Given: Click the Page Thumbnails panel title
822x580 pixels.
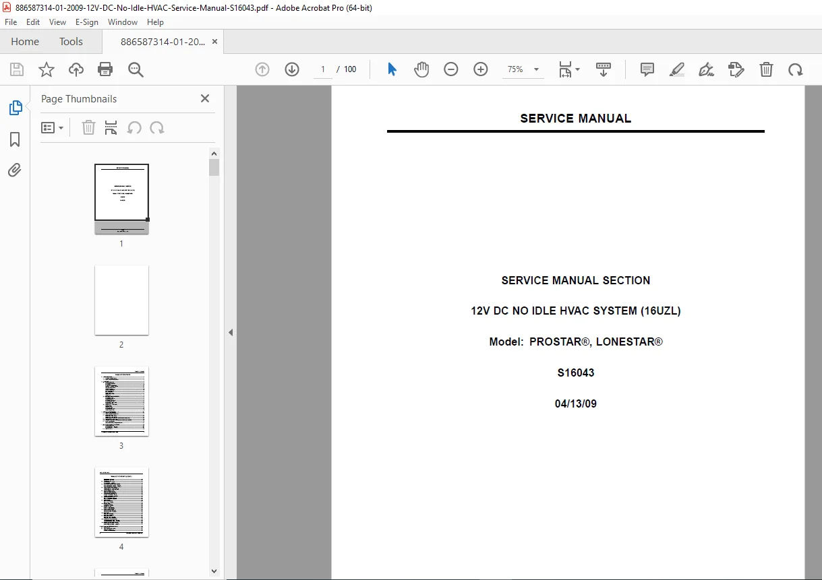Looking at the screenshot, I should point(79,98).
